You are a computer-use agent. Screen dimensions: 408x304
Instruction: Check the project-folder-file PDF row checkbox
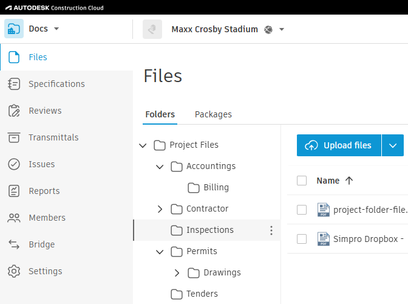point(302,210)
